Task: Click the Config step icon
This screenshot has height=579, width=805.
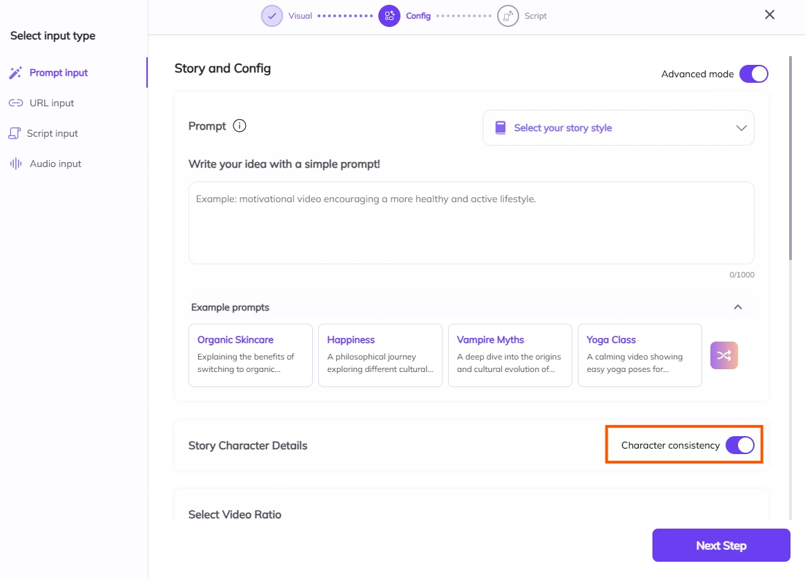Action: click(389, 16)
